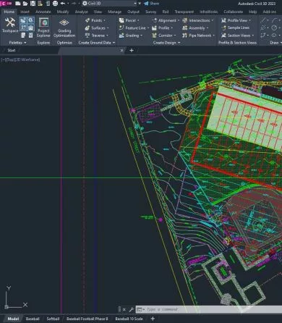Screen dimensions: 282x323
Task: Open the Civil 3D application menu logo
Action: (7, 4)
